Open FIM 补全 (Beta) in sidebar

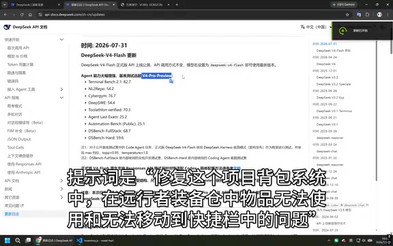22,131
